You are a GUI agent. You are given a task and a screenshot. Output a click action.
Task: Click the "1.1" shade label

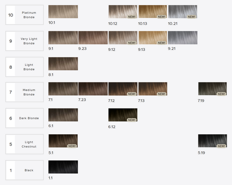point(50,178)
